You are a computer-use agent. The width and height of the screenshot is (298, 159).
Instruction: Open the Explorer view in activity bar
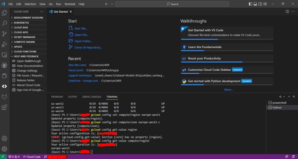point(4,13)
